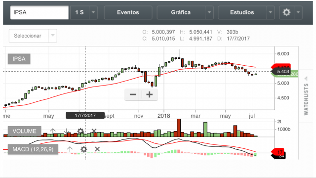The width and height of the screenshot is (316, 178).
Task: Click the 2t volume axis label
Action: click(x=279, y=122)
